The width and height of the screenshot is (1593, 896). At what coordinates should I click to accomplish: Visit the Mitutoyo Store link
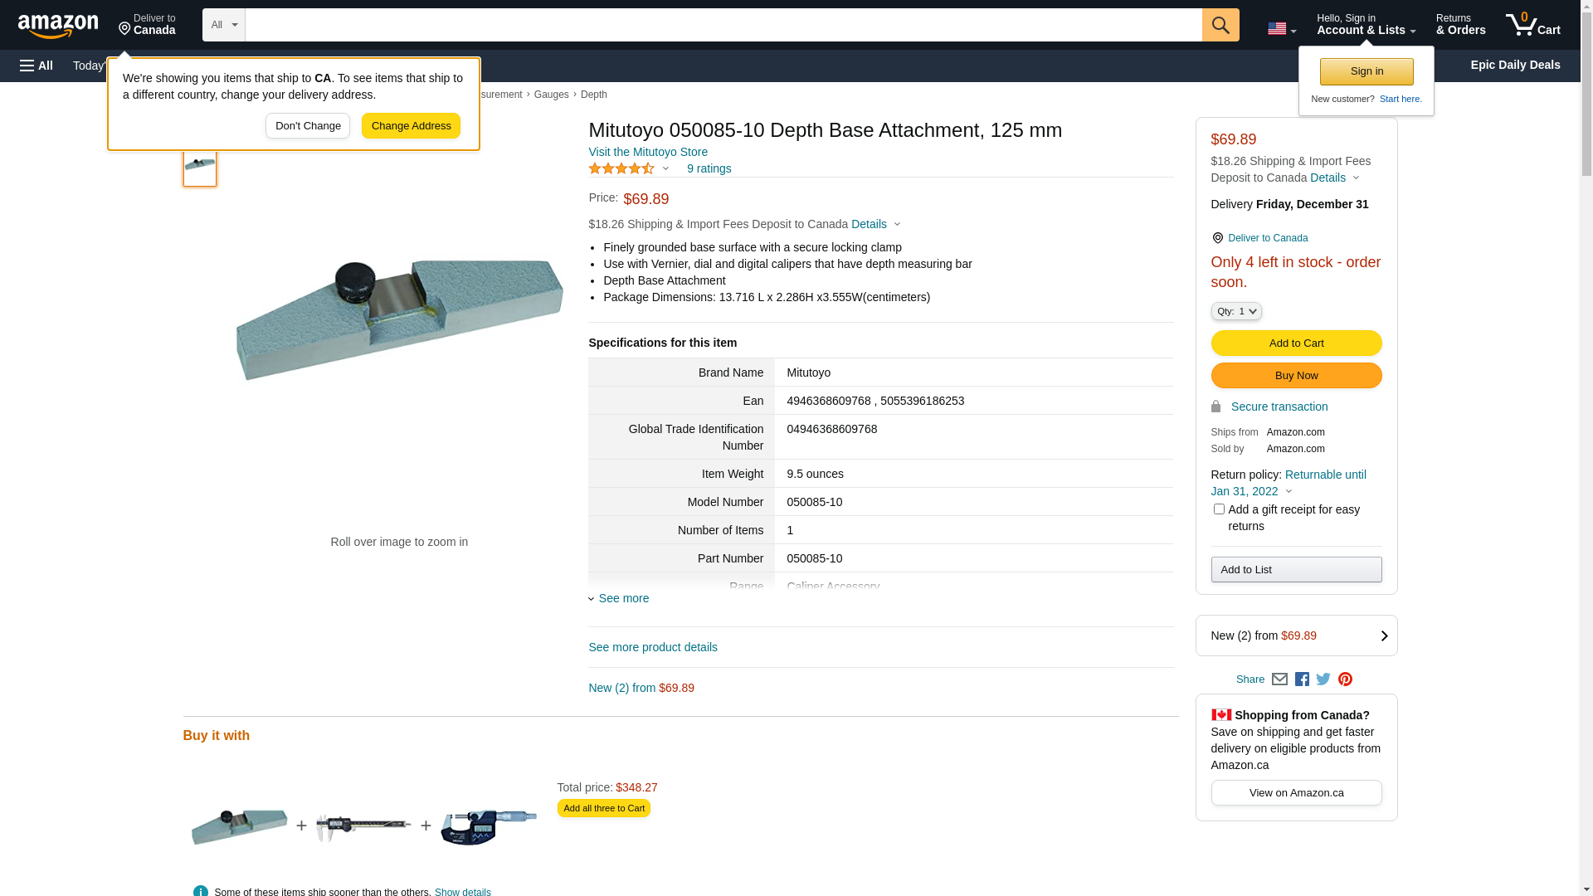point(648,152)
